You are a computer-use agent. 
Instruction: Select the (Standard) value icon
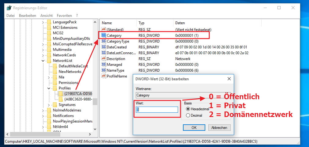pos(104,30)
